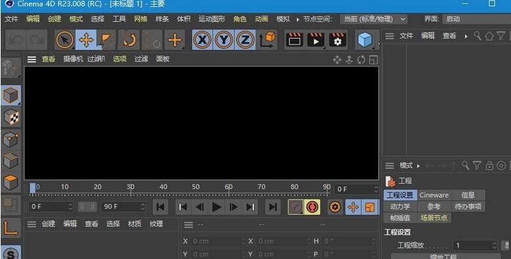Open material manager 材质 menu
Viewport: 511px width, 259px height.
coord(135,224)
